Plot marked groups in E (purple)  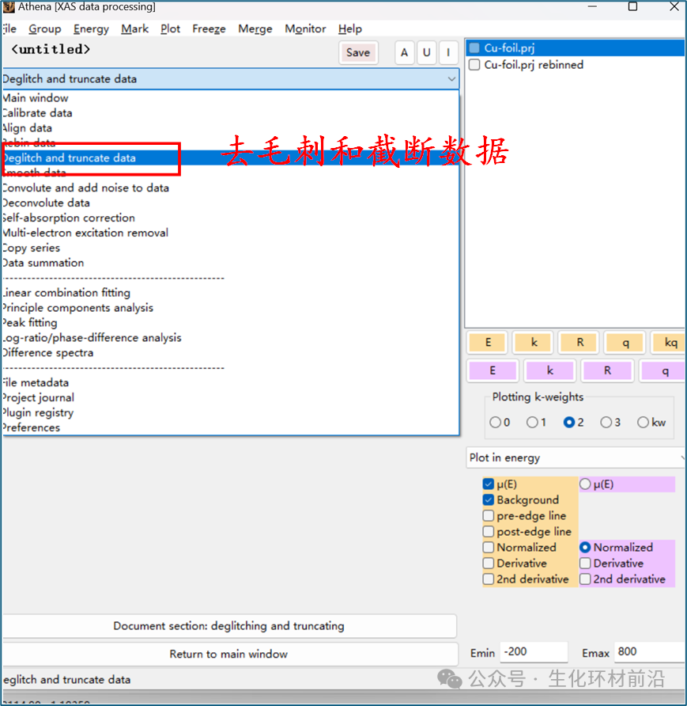pos(493,370)
